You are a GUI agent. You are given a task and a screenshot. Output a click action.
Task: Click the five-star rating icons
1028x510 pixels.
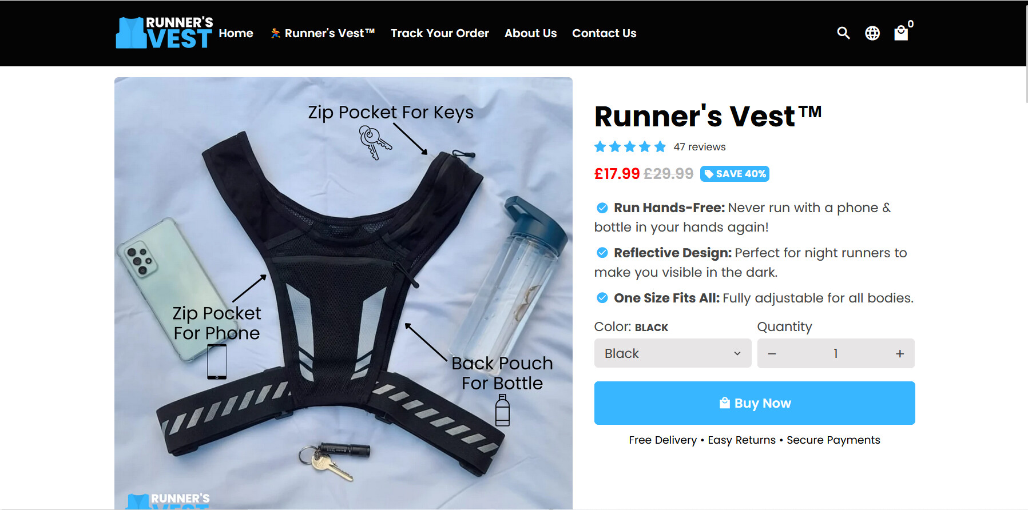pyautogui.click(x=630, y=147)
